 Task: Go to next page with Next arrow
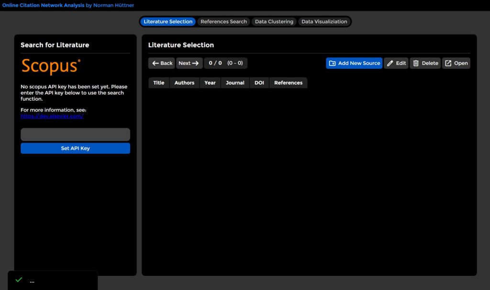[x=189, y=63]
